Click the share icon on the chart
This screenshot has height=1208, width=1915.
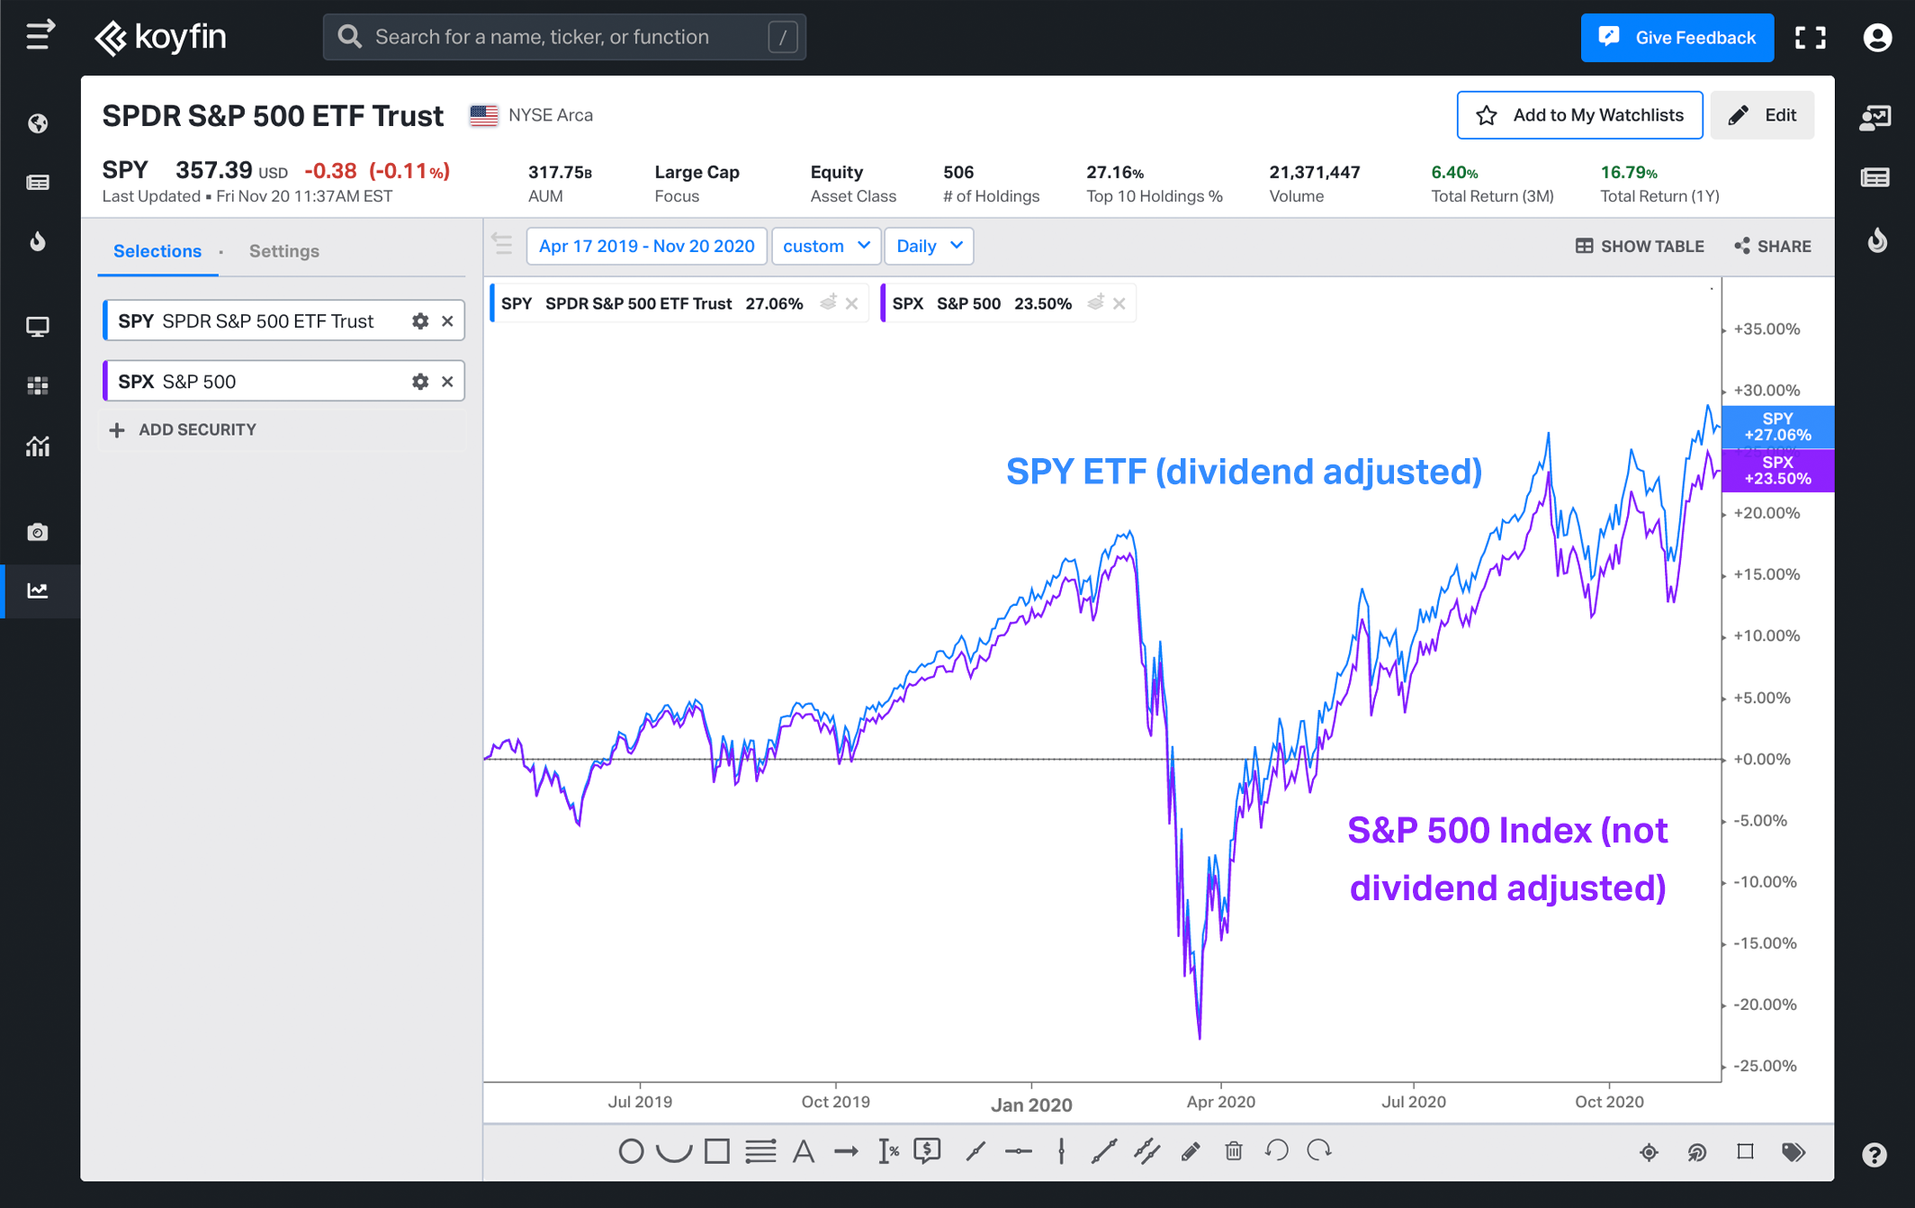1742,247
